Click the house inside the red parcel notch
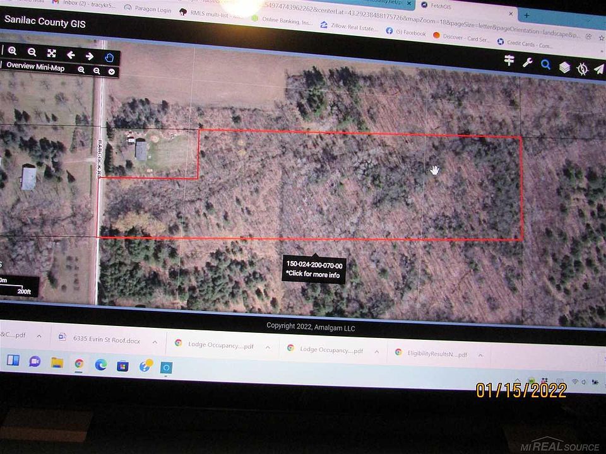 pos(141,151)
